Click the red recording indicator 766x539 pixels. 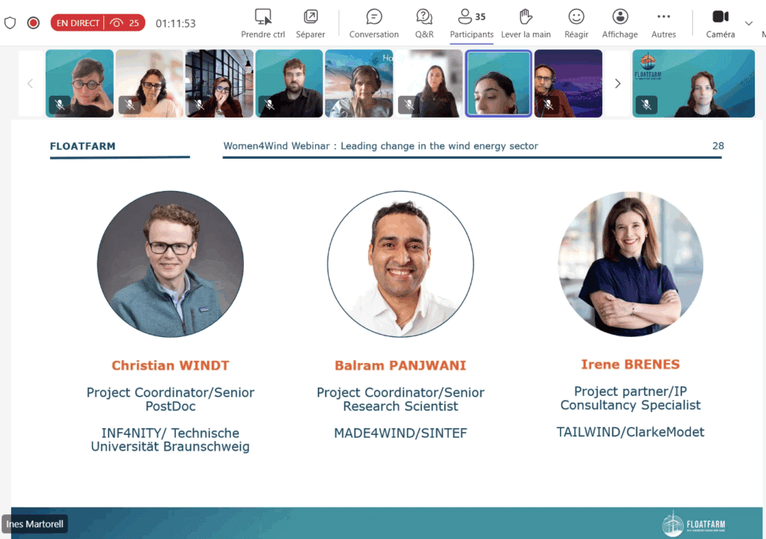[33, 23]
